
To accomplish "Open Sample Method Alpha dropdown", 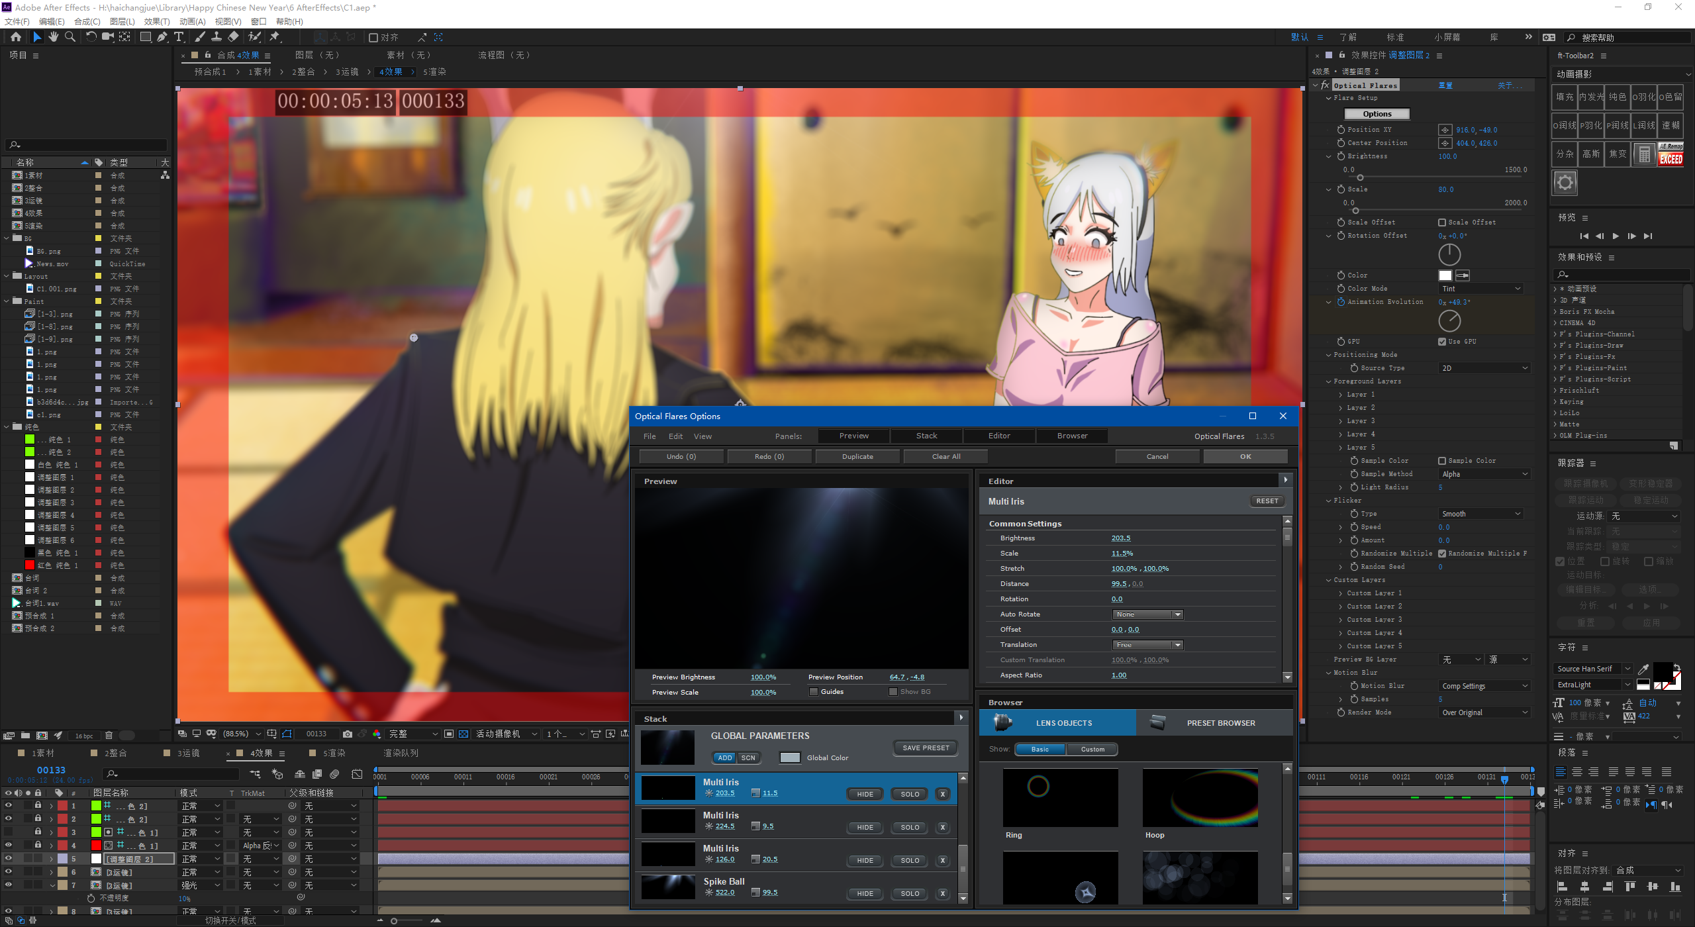I will pos(1485,474).
